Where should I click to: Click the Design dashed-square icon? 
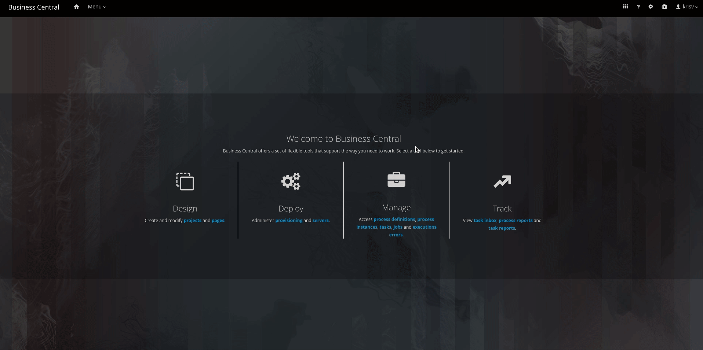185,181
